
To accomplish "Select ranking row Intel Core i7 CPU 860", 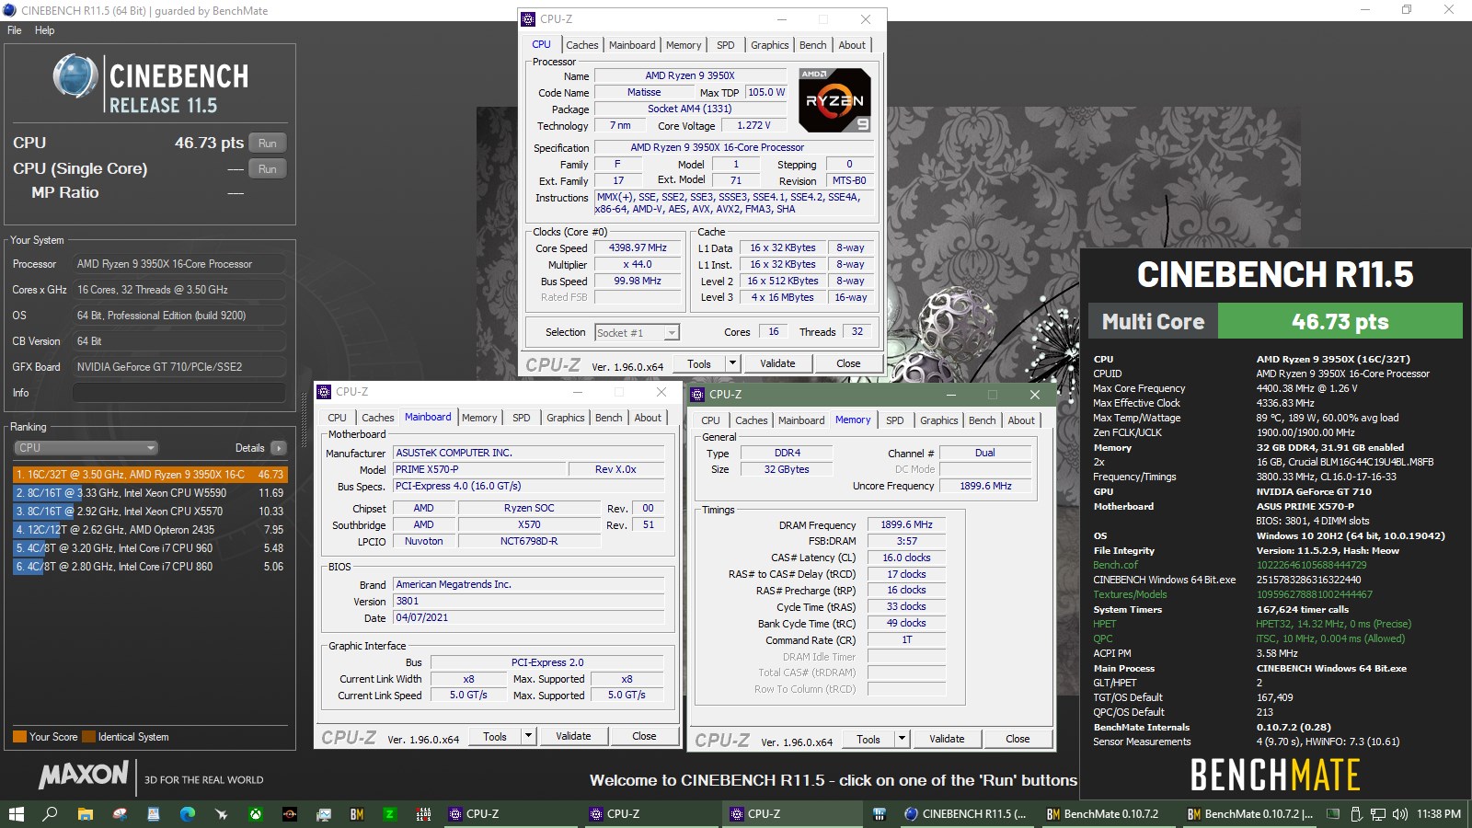I will pos(149,567).
